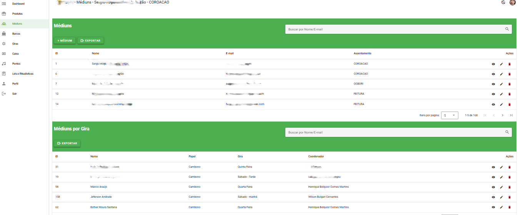
Task: Delete médium with ID 1
Action: click(x=510, y=64)
